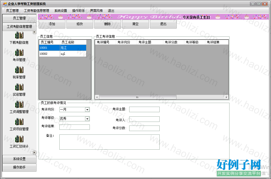This screenshot has width=271, height=179.
Task: Expand the 员工管理 sidebar section
Action: (x=19, y=18)
